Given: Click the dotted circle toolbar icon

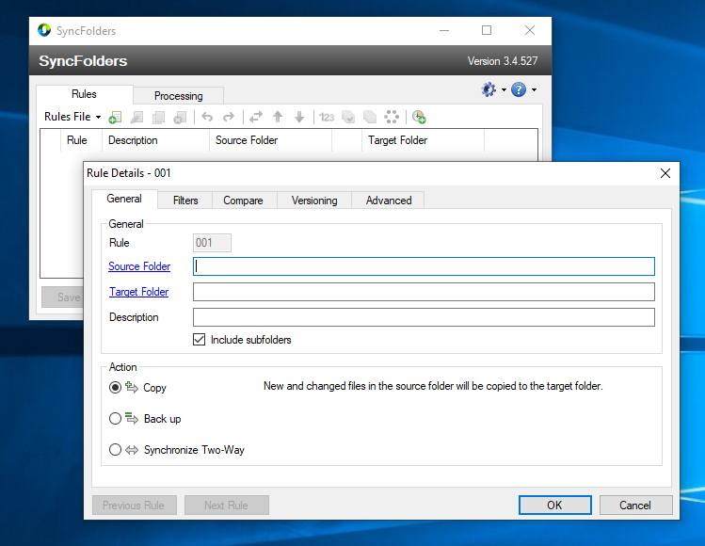Looking at the screenshot, I should 392,117.
